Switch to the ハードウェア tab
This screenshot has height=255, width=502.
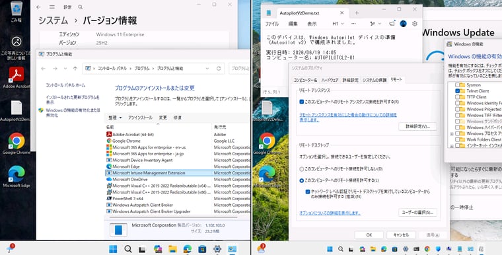coord(330,80)
